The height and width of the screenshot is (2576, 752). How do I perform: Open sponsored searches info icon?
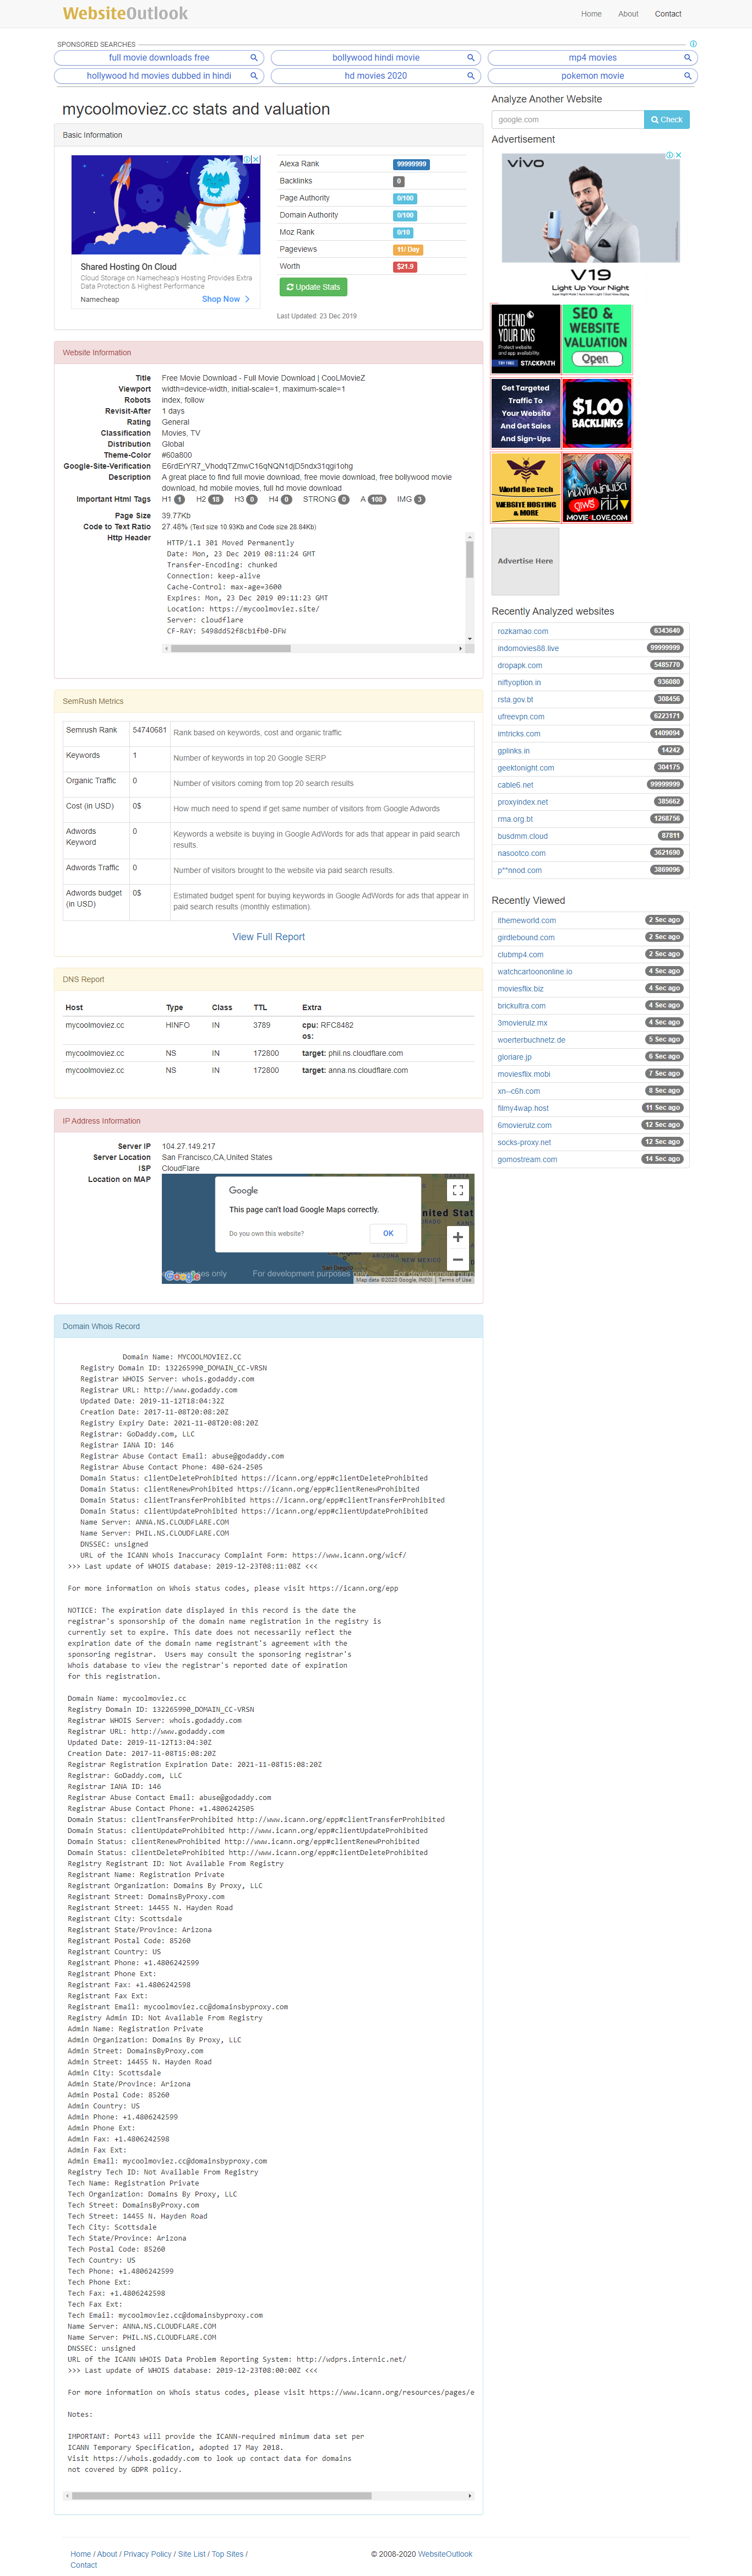click(693, 44)
